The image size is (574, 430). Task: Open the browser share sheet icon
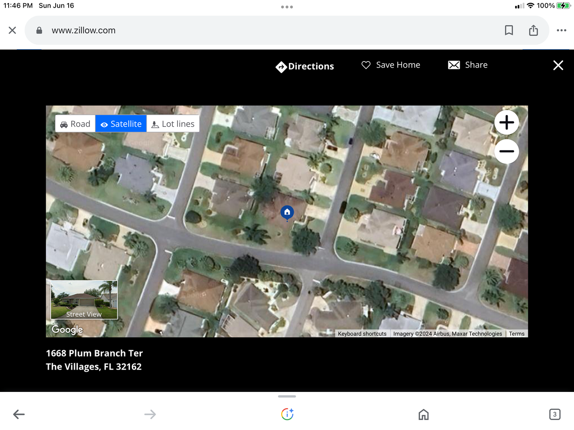533,30
